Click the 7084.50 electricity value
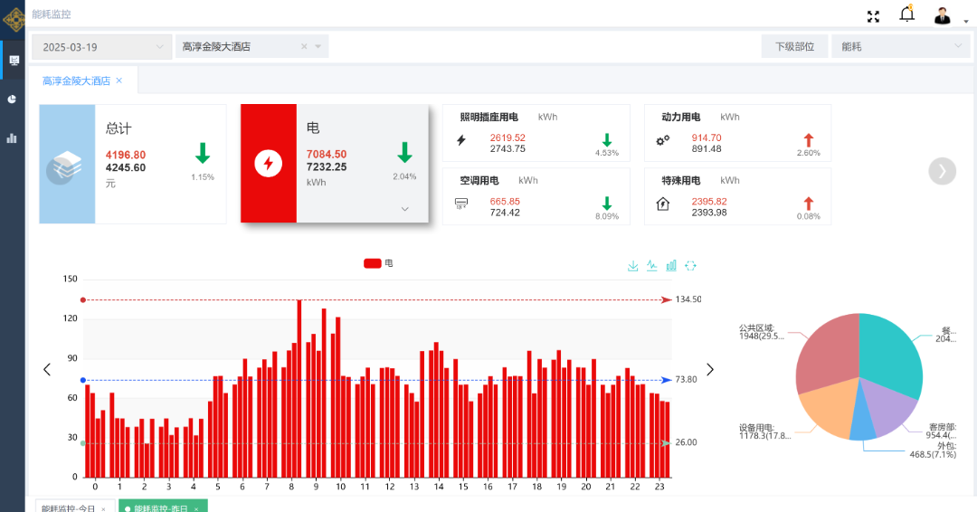Screen dimensions: 977x512 coord(327,154)
